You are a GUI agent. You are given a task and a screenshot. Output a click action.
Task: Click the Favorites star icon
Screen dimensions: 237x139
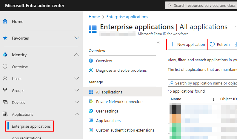point(5,38)
